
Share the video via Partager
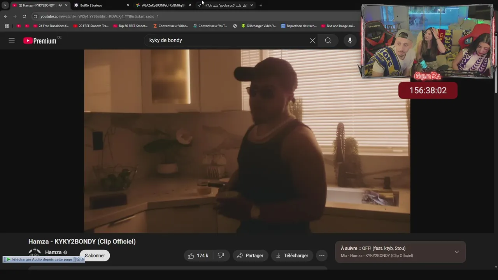(x=250, y=255)
